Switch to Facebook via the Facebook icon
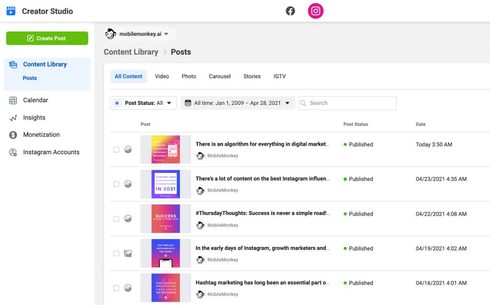This screenshot has width=490, height=305. (x=290, y=11)
